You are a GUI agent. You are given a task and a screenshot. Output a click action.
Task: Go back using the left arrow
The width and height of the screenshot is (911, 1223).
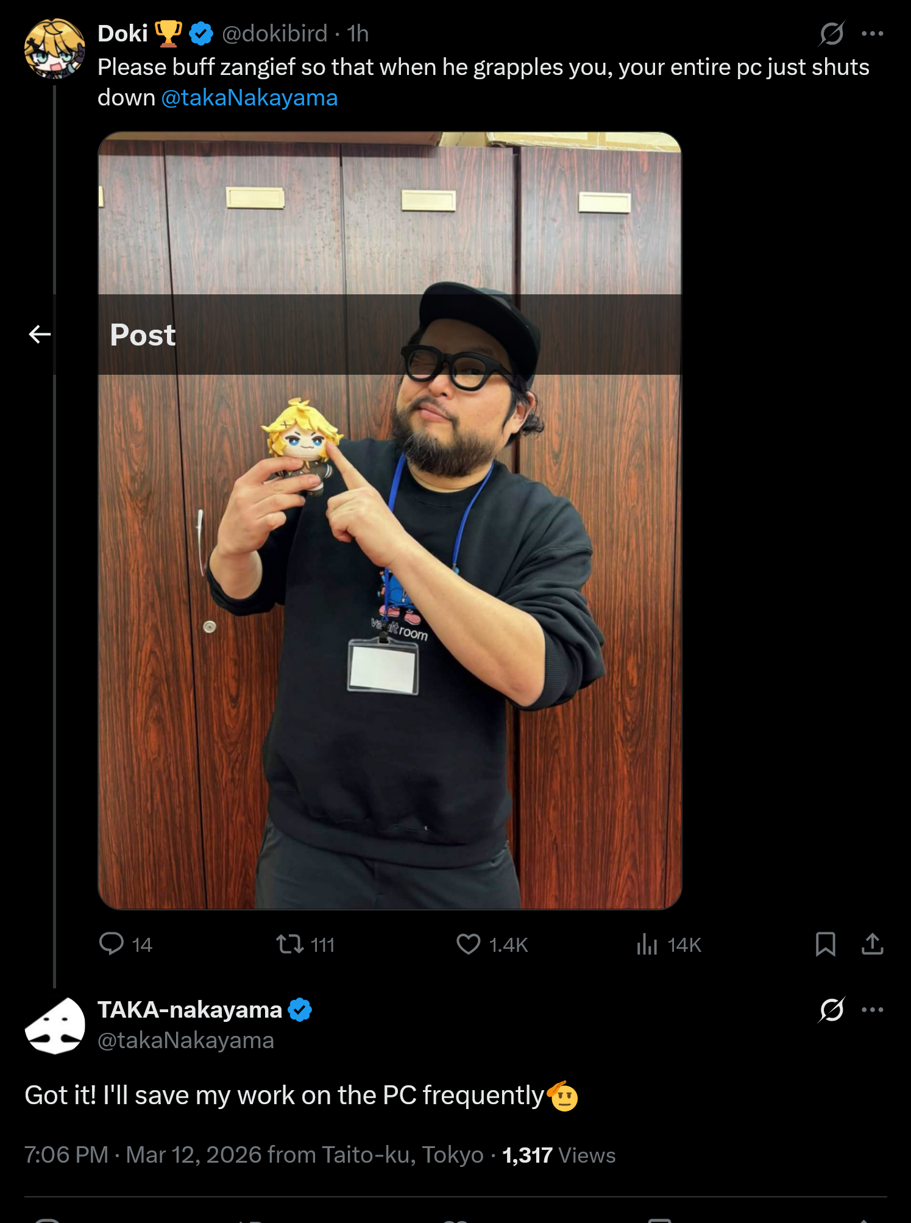coord(40,334)
